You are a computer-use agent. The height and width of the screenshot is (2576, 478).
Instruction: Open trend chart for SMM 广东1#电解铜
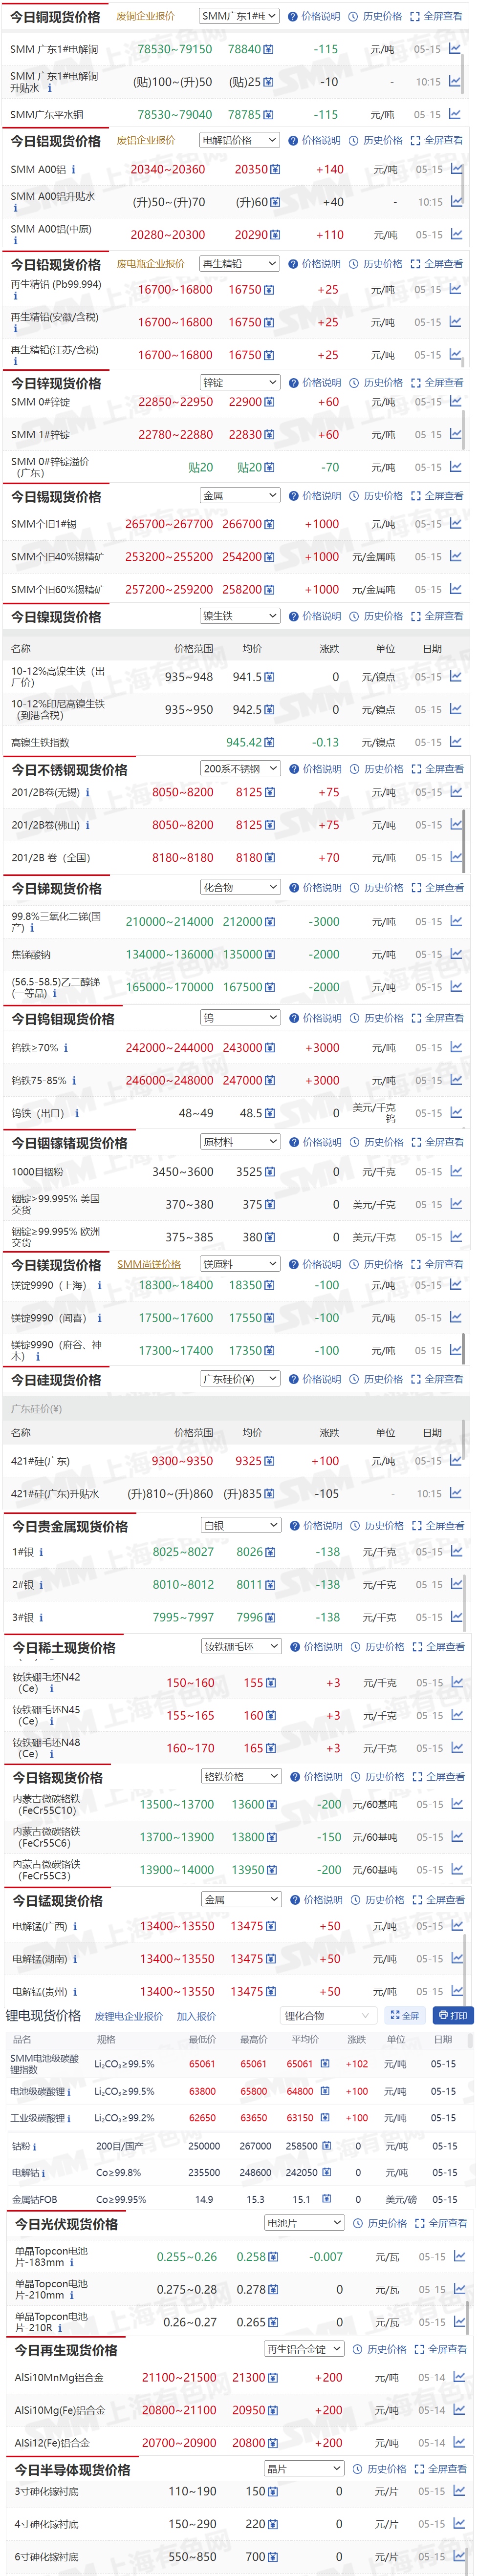454,48
